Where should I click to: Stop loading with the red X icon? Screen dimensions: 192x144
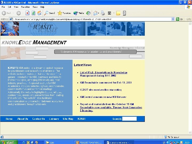coord(27,13)
